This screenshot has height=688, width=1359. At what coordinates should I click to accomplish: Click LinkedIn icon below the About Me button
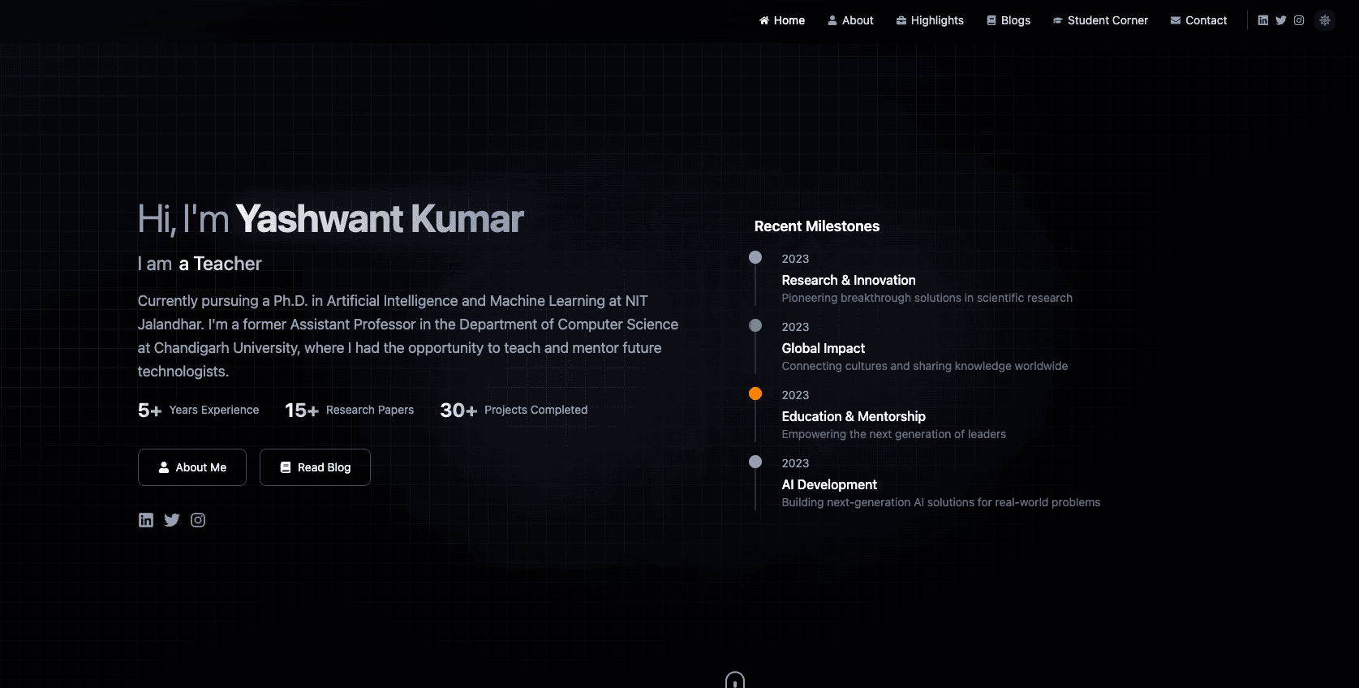146,520
